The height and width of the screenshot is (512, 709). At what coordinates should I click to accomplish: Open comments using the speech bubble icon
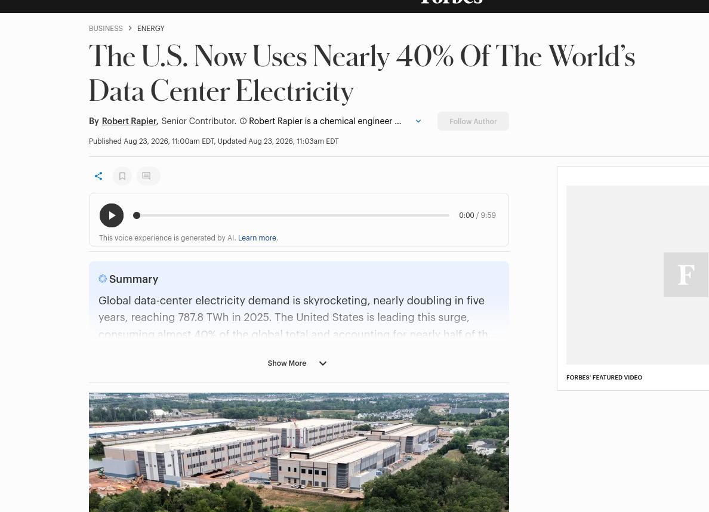pyautogui.click(x=146, y=176)
